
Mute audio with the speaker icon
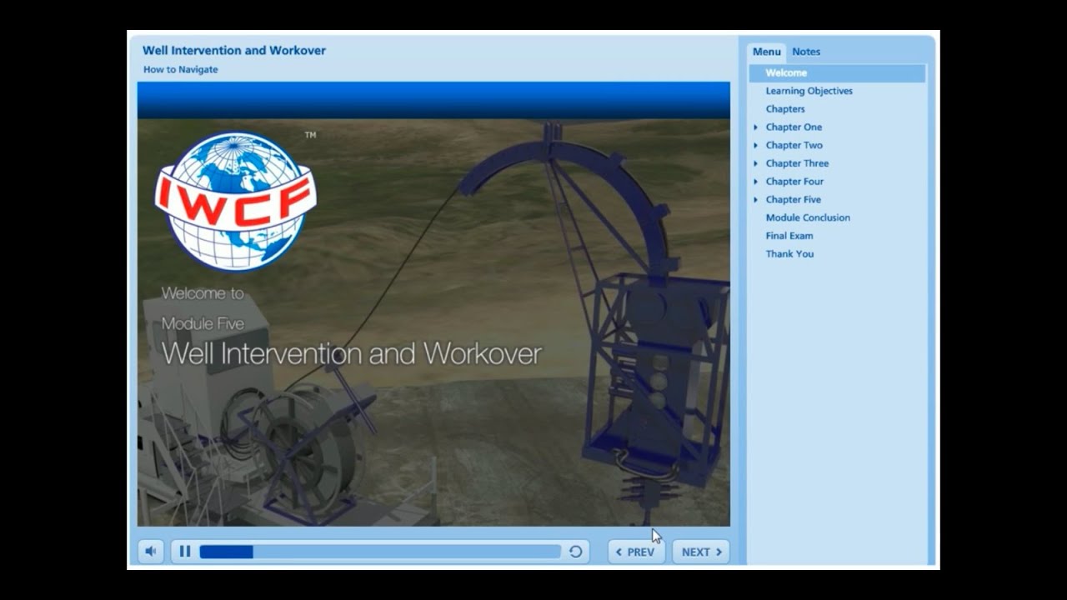point(151,552)
